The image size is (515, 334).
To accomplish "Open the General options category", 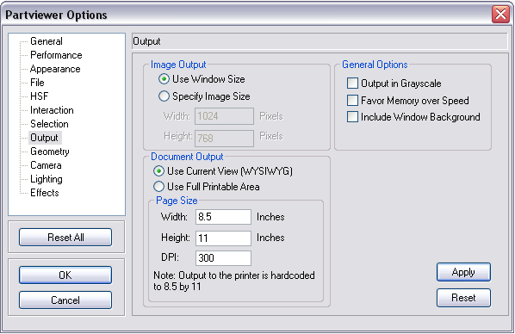I will [x=46, y=41].
